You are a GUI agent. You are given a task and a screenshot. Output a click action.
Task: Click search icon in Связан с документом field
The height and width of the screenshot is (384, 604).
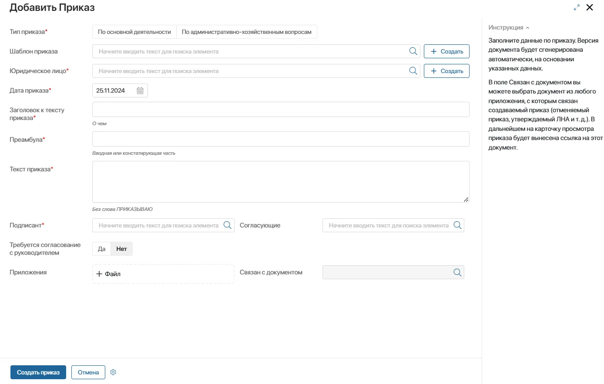tap(457, 272)
